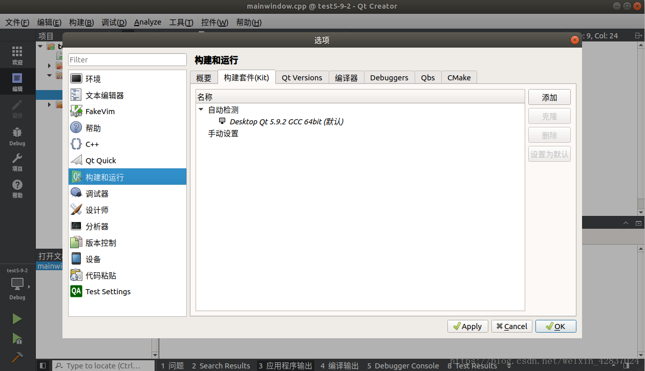645x371 pixels.
Task: Click the green Run button
Action: click(x=17, y=319)
